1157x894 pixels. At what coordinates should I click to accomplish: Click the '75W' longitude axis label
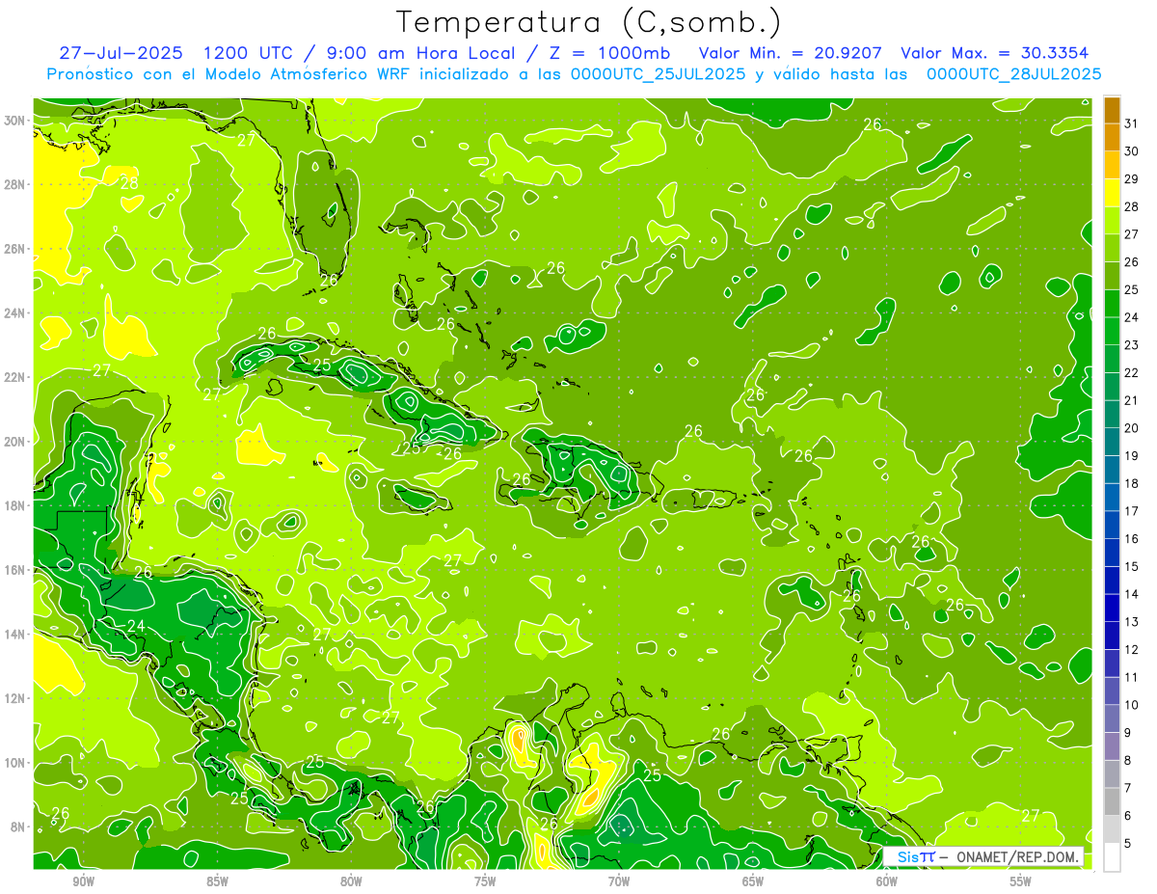click(485, 881)
